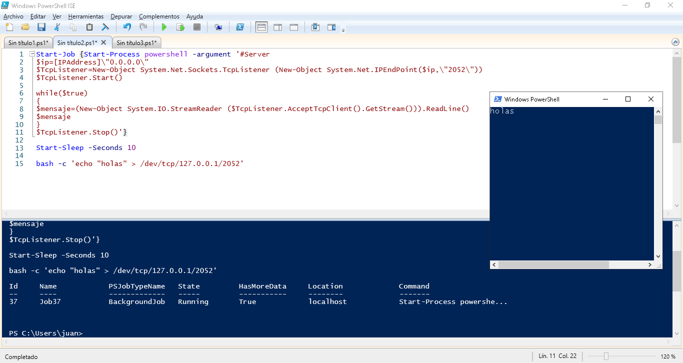Click the Run Selection icon
The width and height of the screenshot is (683, 363).
180,27
